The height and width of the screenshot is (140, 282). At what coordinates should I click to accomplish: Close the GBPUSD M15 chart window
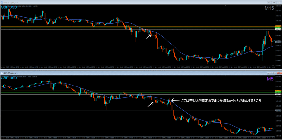(279, 2)
